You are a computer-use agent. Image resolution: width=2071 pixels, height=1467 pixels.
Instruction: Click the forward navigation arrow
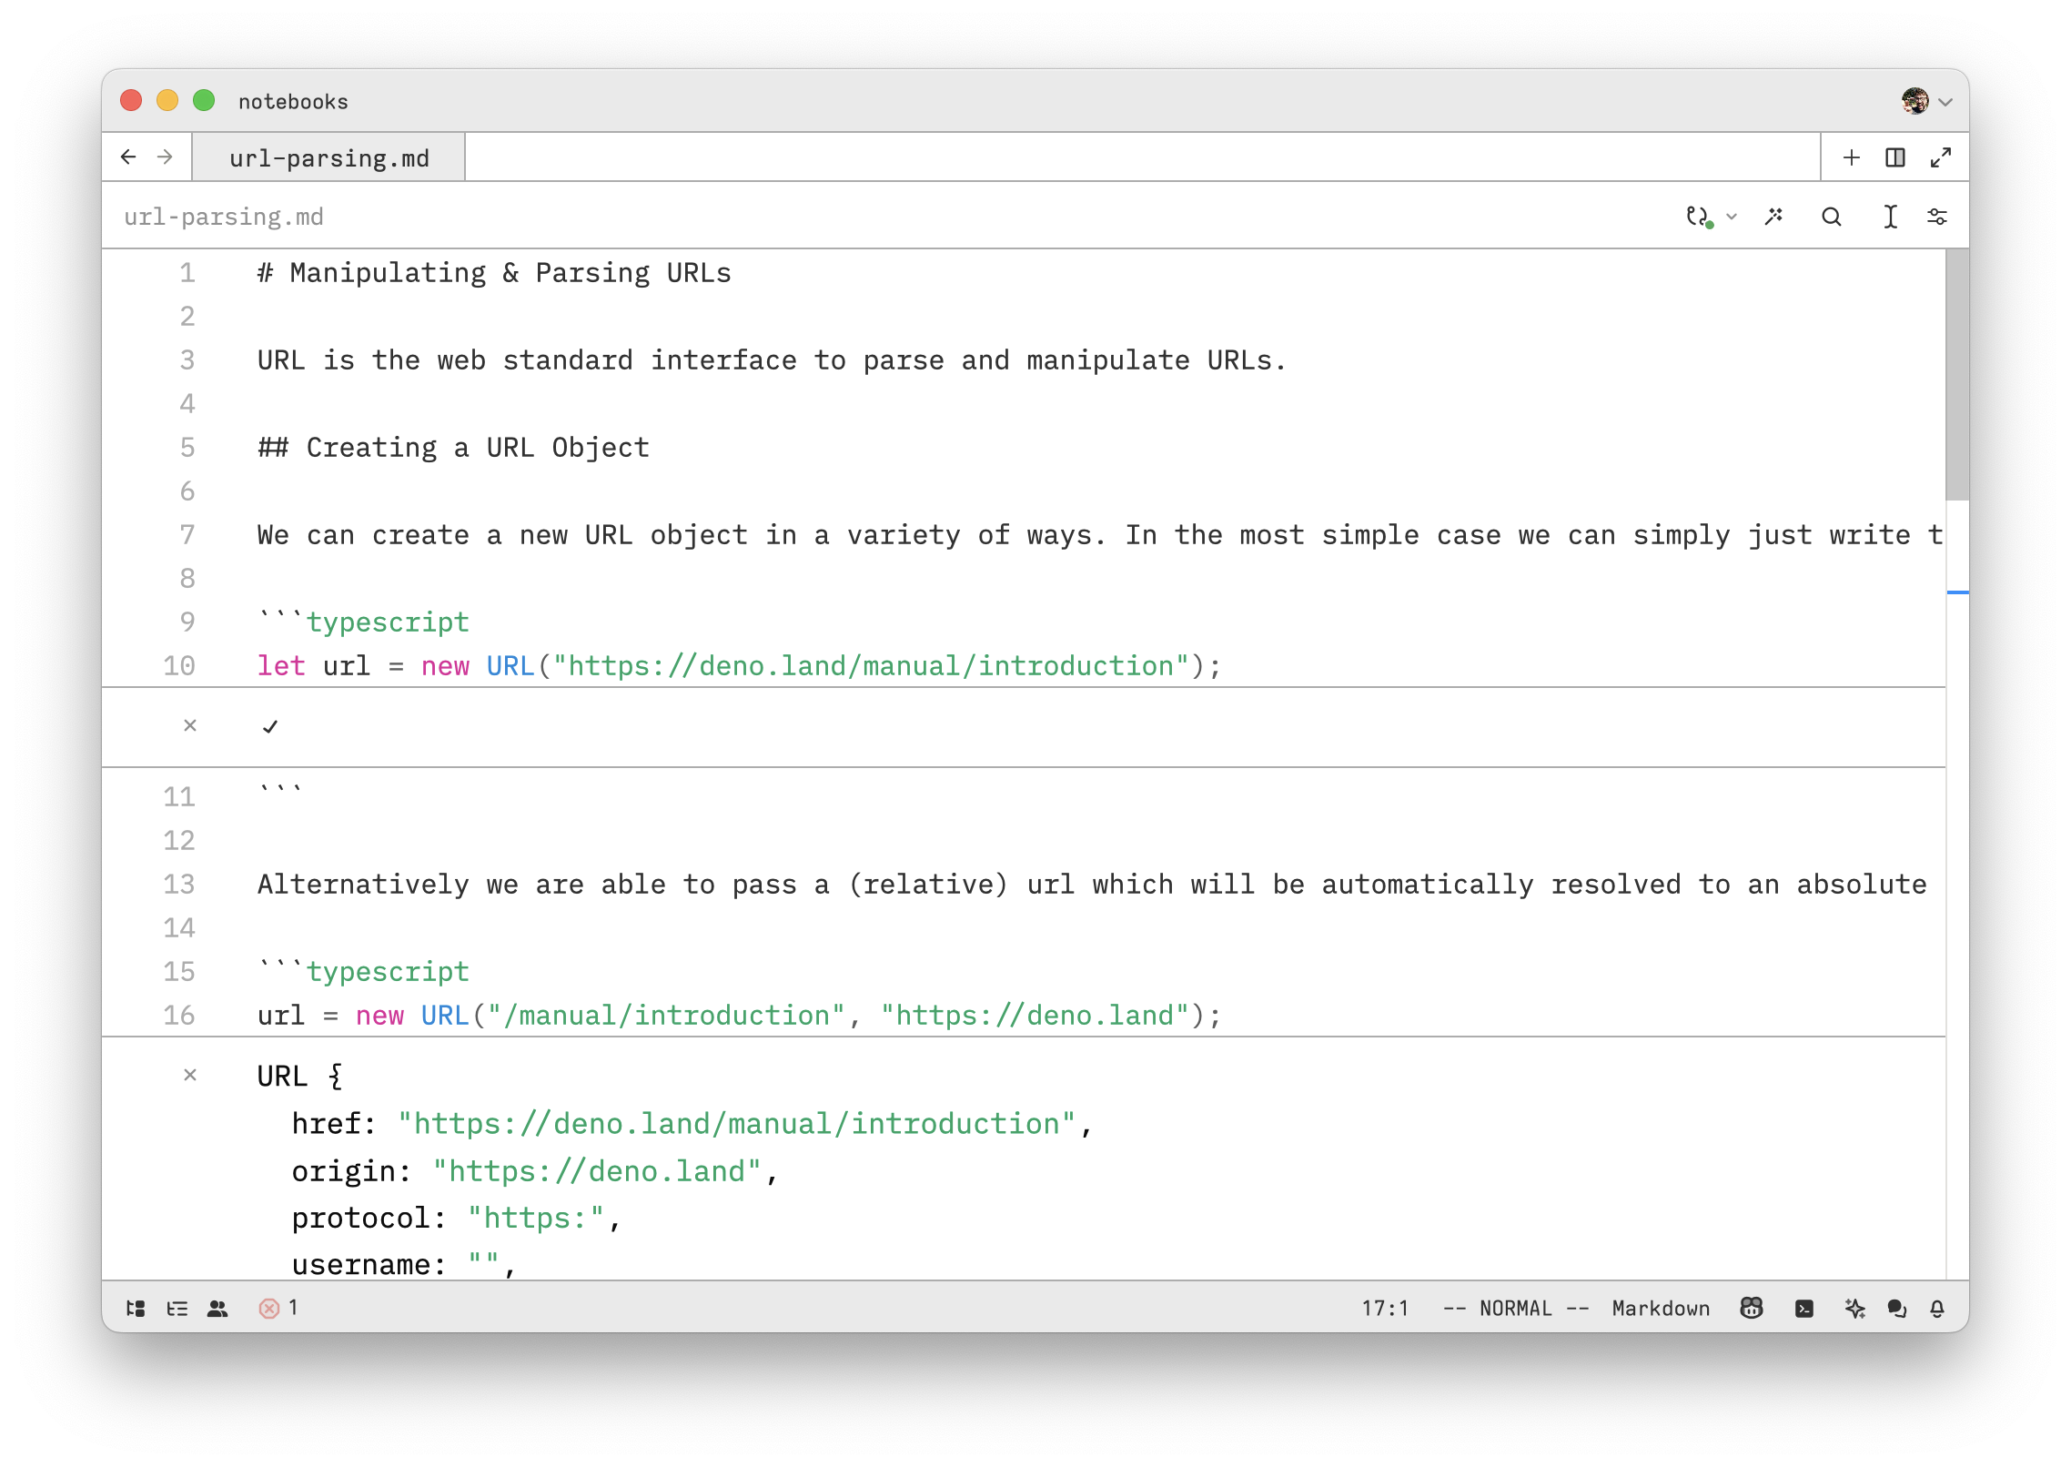(168, 158)
